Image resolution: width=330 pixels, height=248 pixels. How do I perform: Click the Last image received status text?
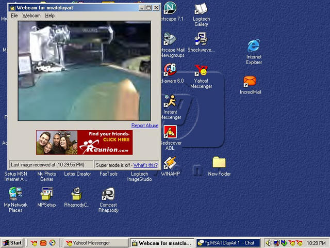click(x=47, y=165)
